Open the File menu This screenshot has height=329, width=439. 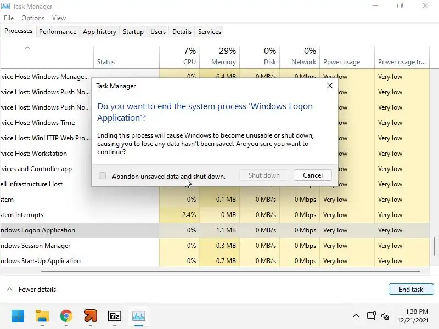(x=9, y=18)
